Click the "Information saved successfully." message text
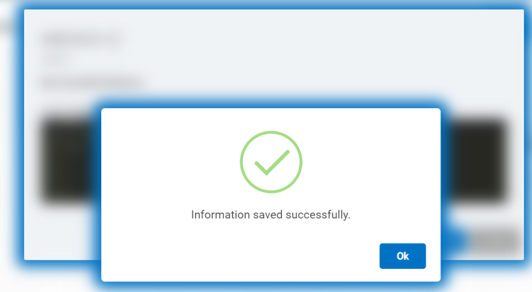The height and width of the screenshot is (292, 532). click(x=271, y=215)
